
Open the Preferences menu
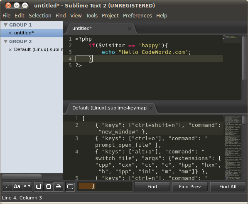[138, 16]
